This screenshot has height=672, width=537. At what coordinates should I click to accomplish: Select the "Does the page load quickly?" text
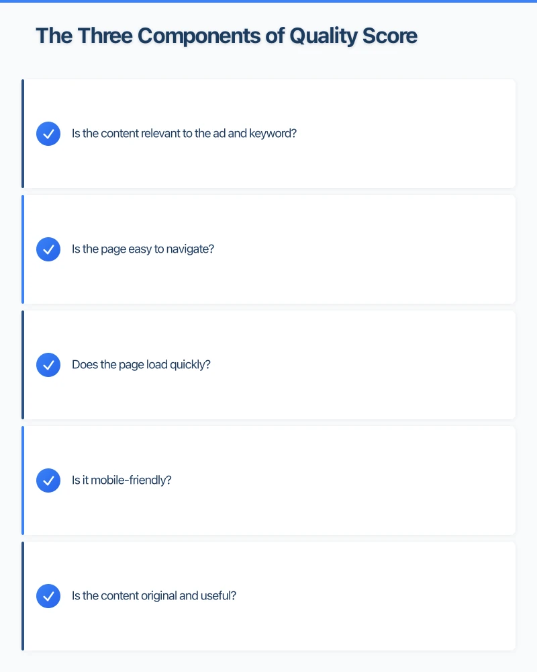point(141,365)
